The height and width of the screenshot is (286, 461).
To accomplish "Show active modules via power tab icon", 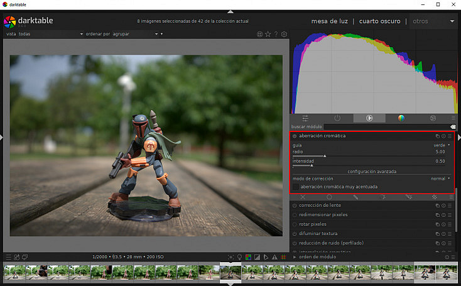I will click(337, 118).
